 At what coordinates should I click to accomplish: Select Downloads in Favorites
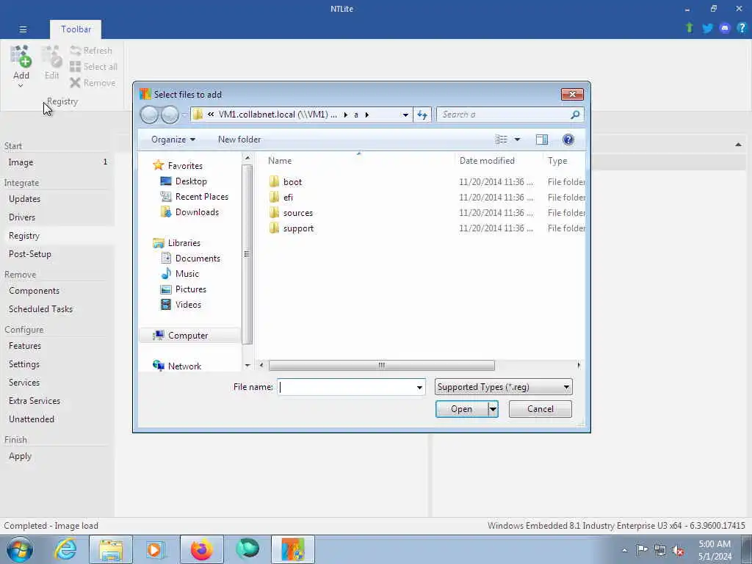click(x=197, y=212)
